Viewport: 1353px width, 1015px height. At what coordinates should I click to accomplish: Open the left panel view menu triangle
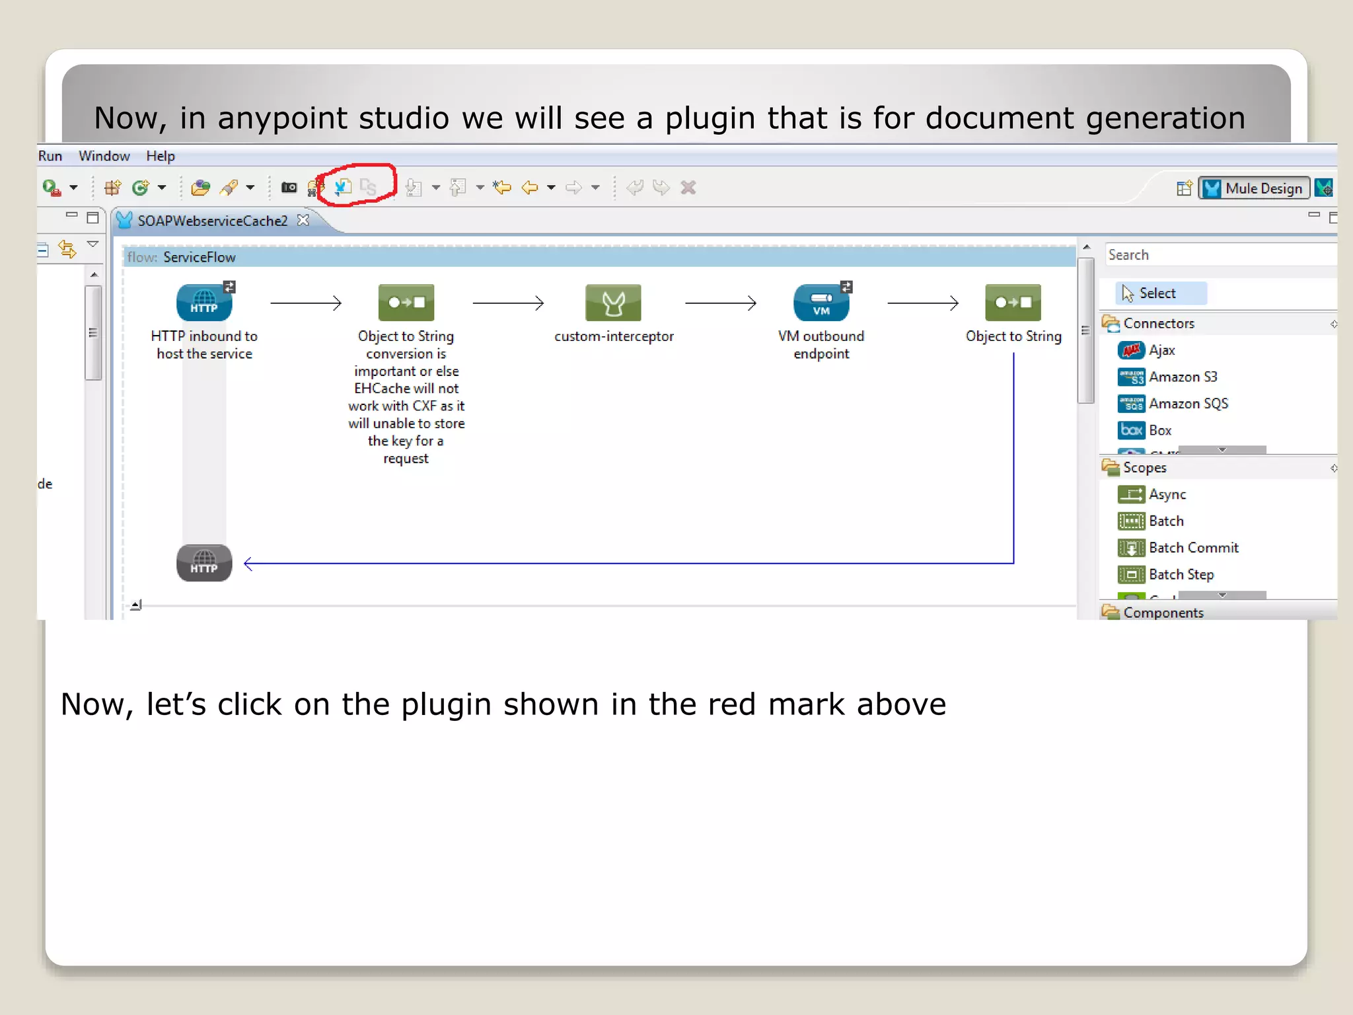(93, 244)
